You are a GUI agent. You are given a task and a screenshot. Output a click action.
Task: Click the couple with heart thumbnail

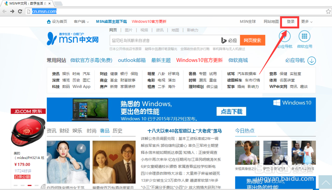(114, 162)
